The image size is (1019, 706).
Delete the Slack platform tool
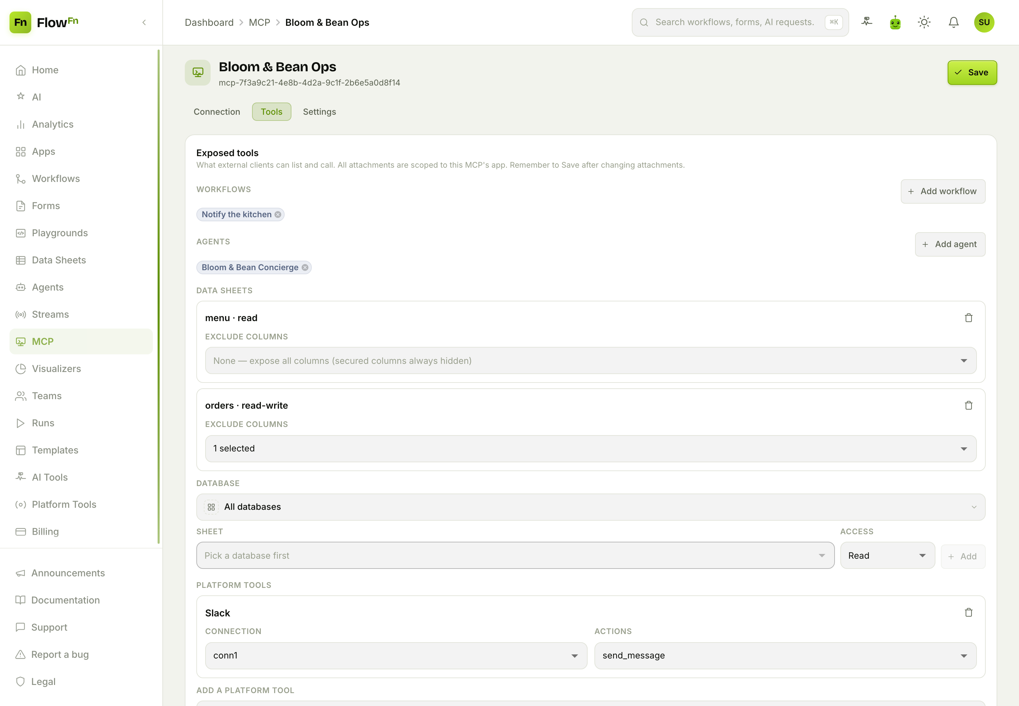[x=968, y=612]
